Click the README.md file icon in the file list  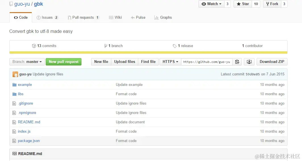coord(14,122)
